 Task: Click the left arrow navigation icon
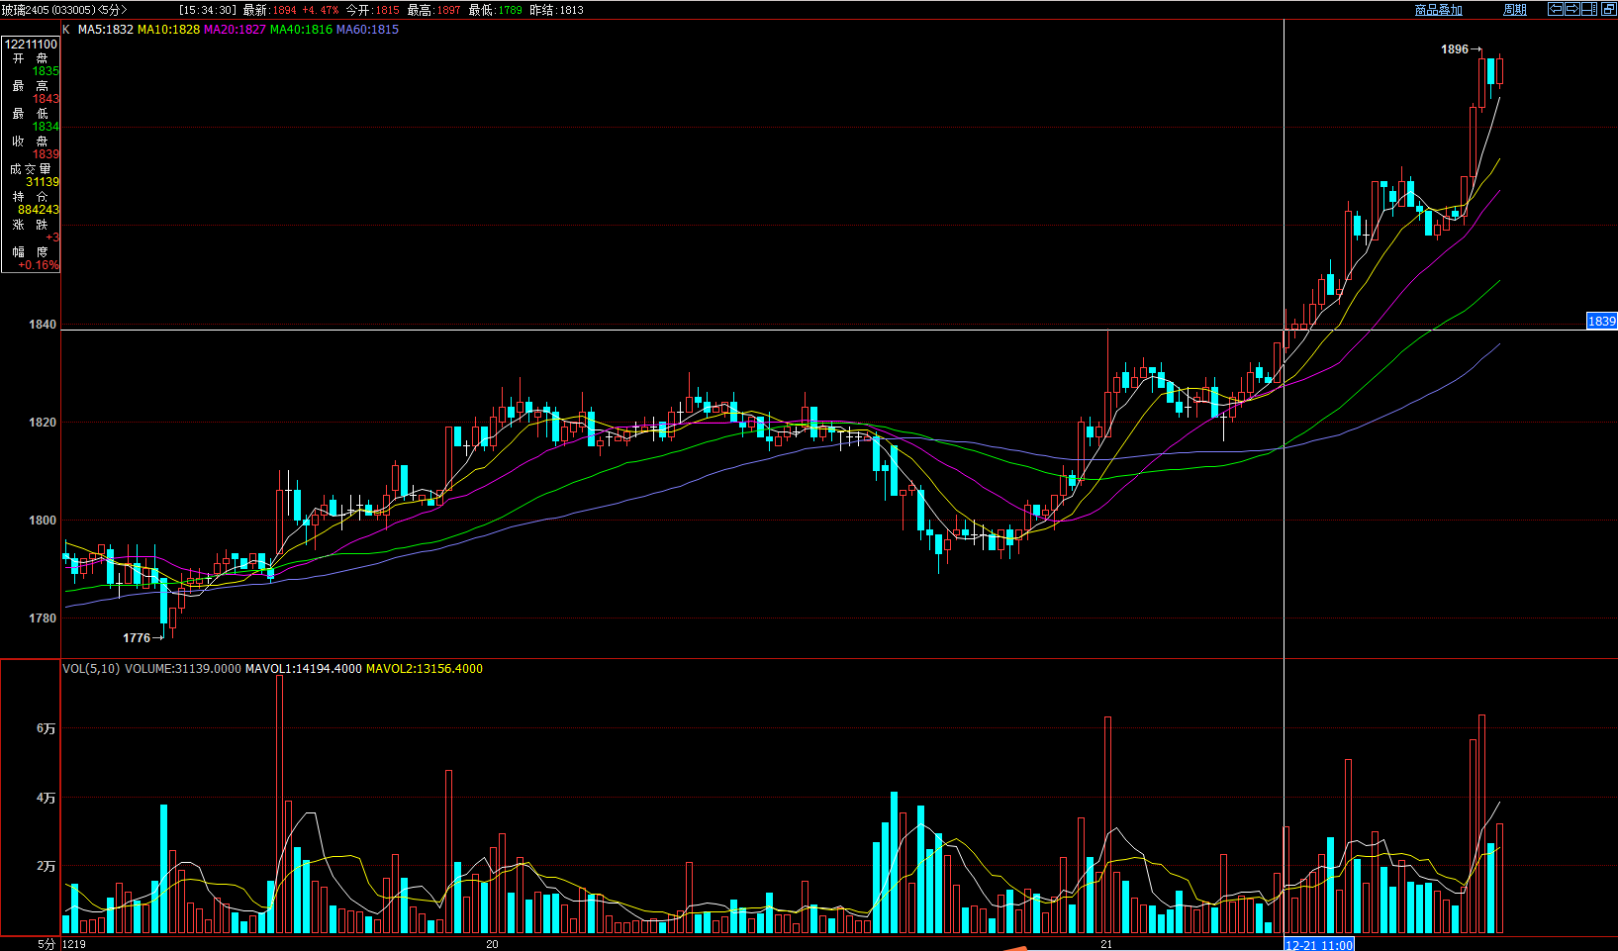coord(1556,9)
